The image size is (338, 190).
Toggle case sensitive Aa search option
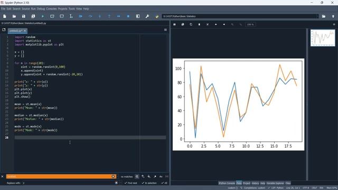coord(161,176)
